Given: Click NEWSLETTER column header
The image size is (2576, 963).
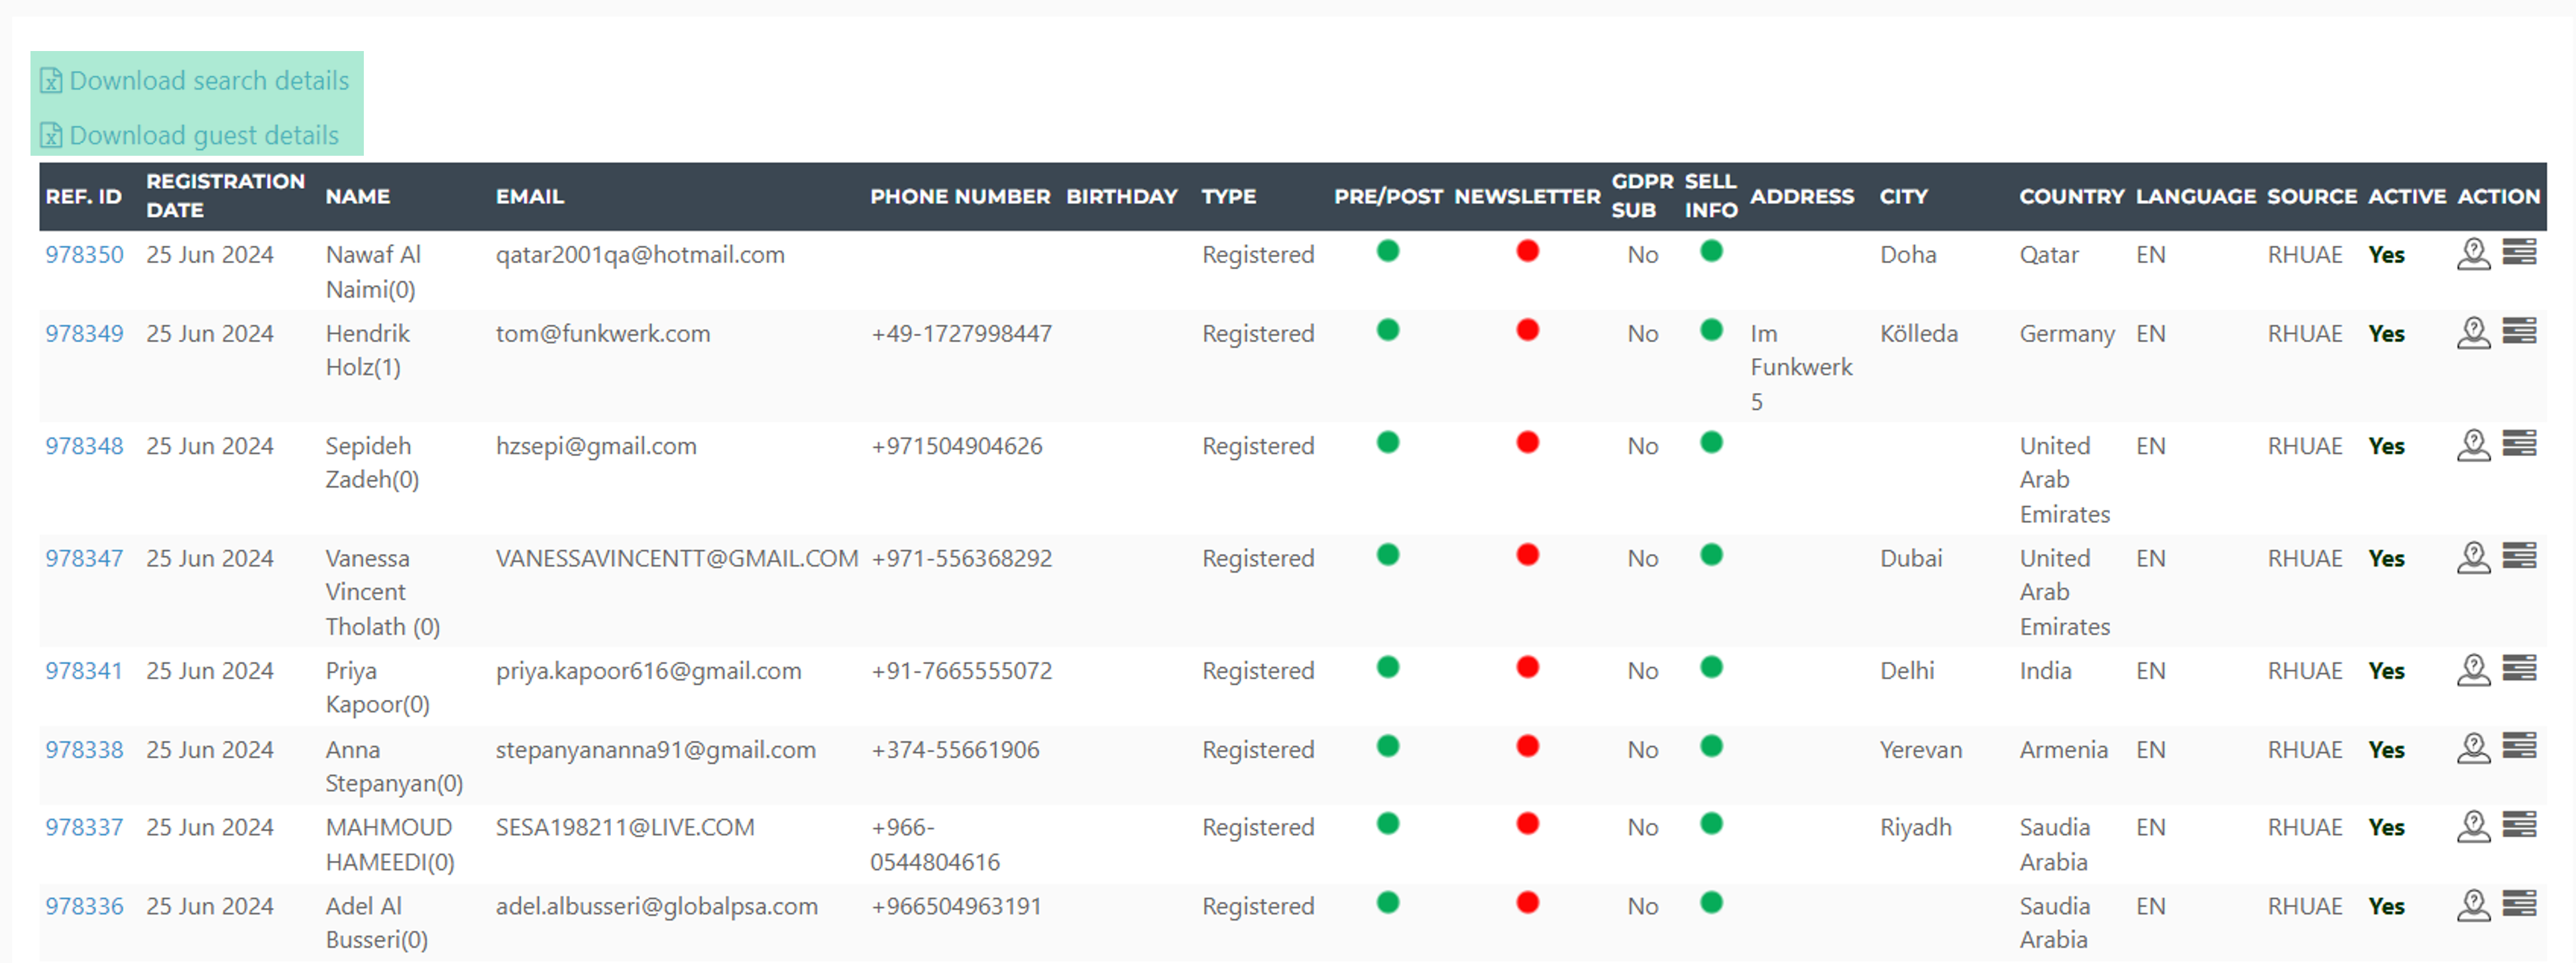Looking at the screenshot, I should tap(1527, 197).
